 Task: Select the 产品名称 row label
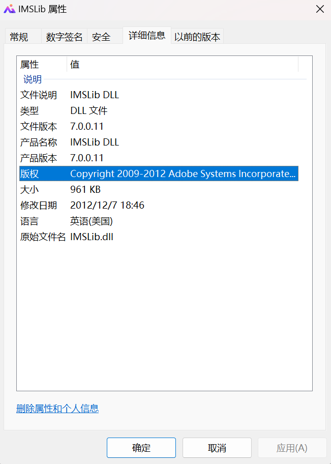39,142
